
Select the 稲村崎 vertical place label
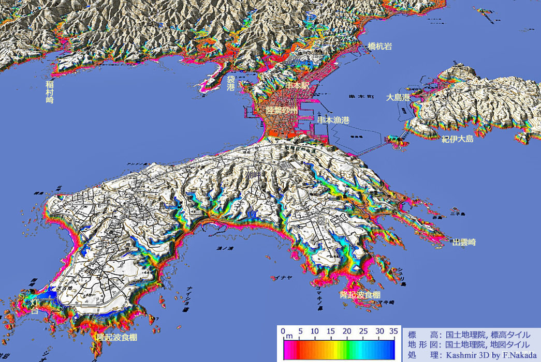pyautogui.click(x=50, y=92)
